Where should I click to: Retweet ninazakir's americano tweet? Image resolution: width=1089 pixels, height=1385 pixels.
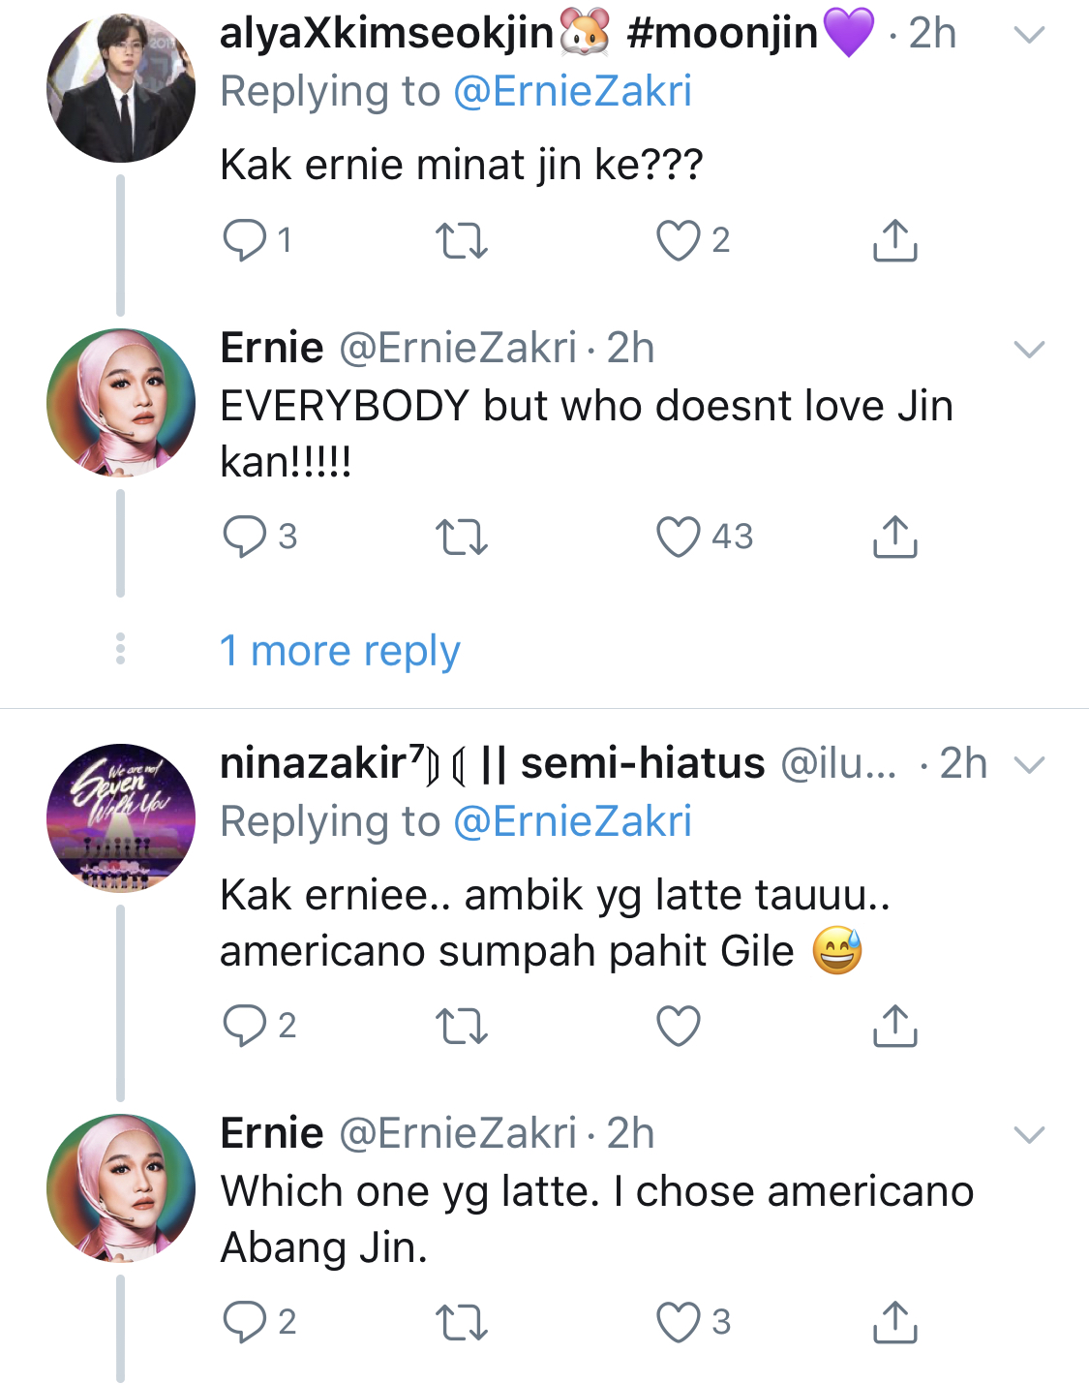[462, 1026]
